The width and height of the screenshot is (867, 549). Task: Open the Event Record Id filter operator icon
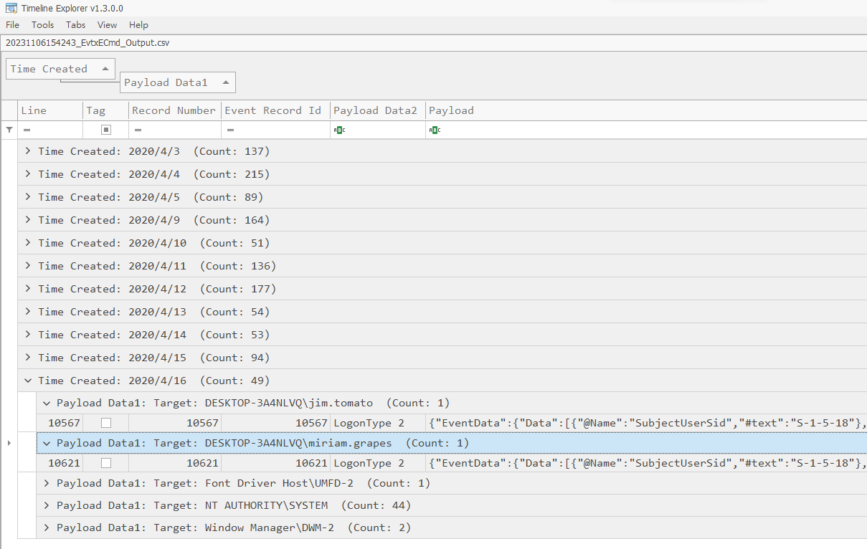click(x=231, y=130)
